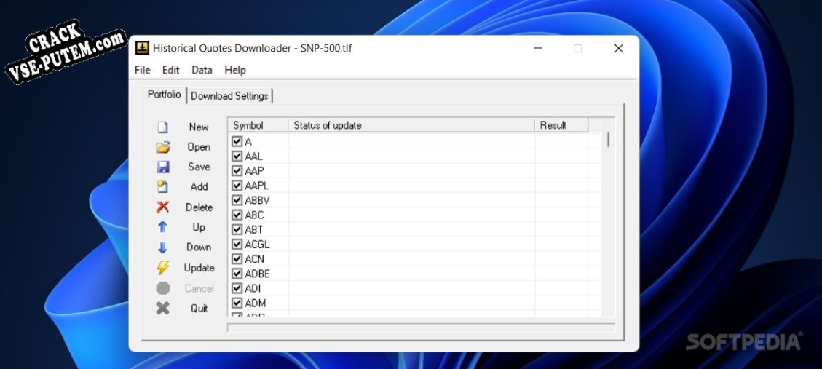Click the New button label
Screen dimensions: 822x369
(199, 127)
